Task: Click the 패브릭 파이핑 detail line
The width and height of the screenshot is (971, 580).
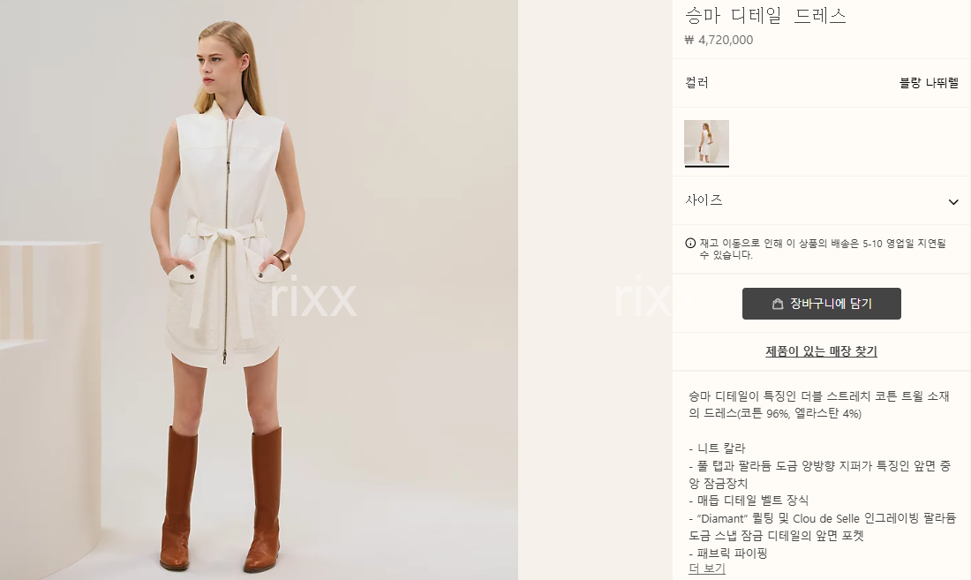Action: point(728,553)
